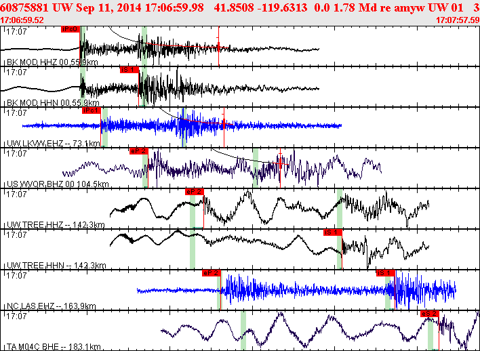Click the green predicted P band on the UW TREE HHN trace

click(x=193, y=249)
